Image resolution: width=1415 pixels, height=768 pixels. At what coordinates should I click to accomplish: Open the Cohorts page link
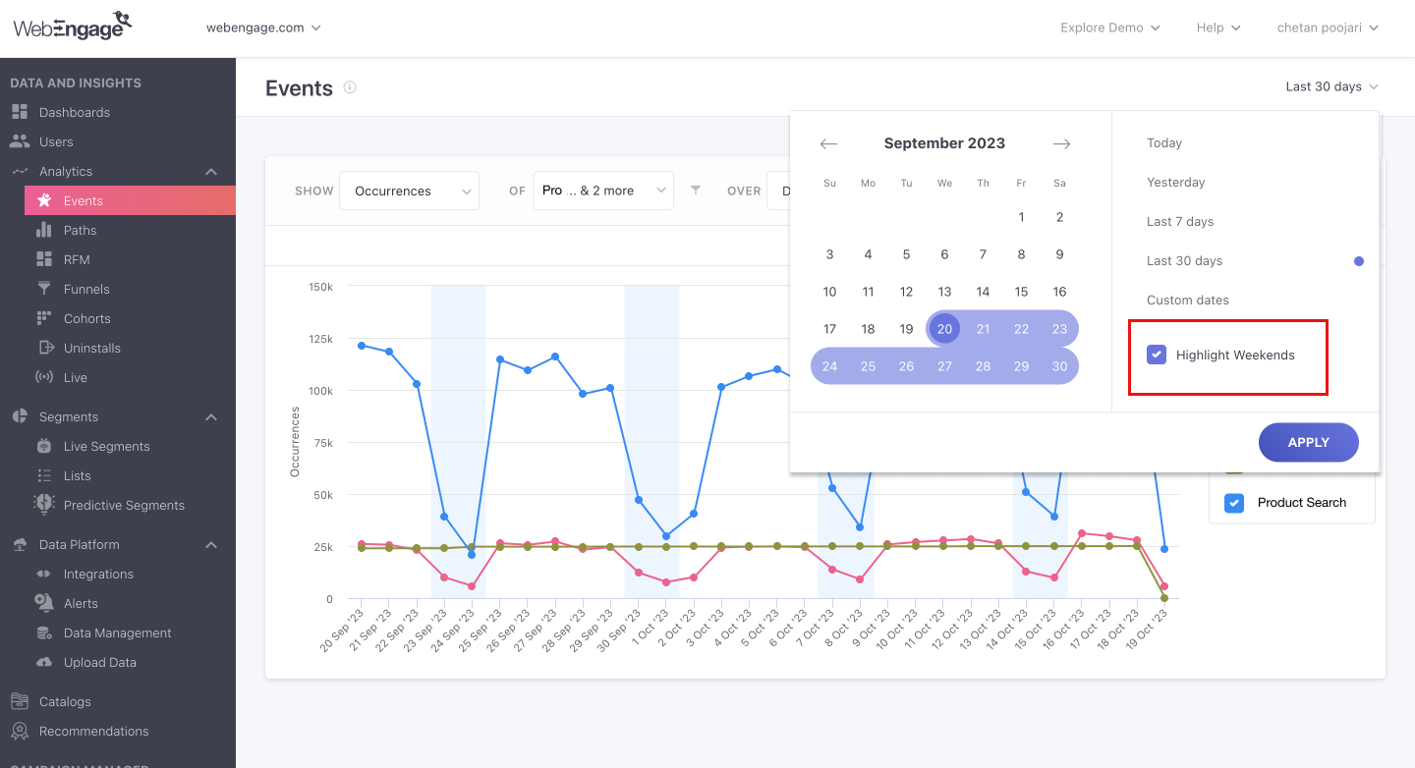pyautogui.click(x=86, y=318)
